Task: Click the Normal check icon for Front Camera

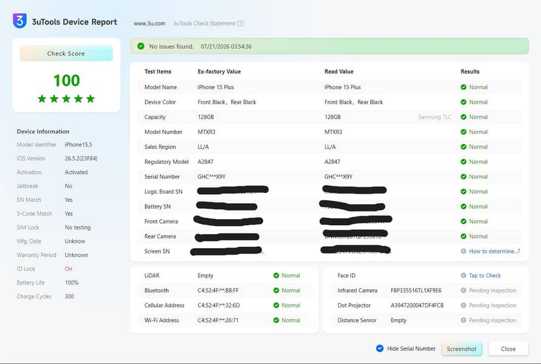Action: point(463,221)
